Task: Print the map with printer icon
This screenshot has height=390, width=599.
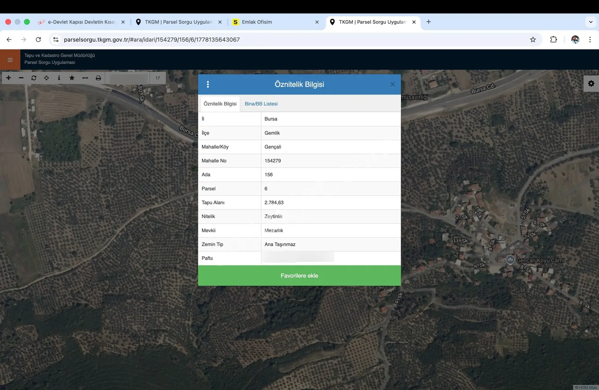Action: click(x=98, y=78)
